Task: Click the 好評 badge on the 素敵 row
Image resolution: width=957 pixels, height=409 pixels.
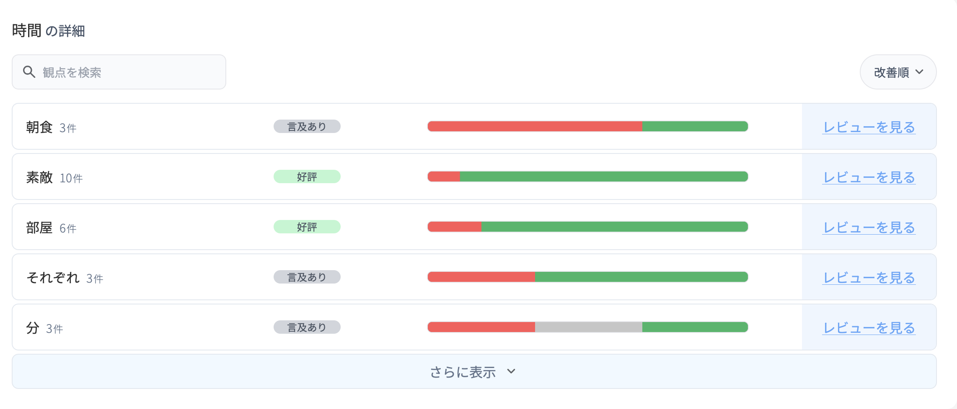Action: click(x=307, y=176)
